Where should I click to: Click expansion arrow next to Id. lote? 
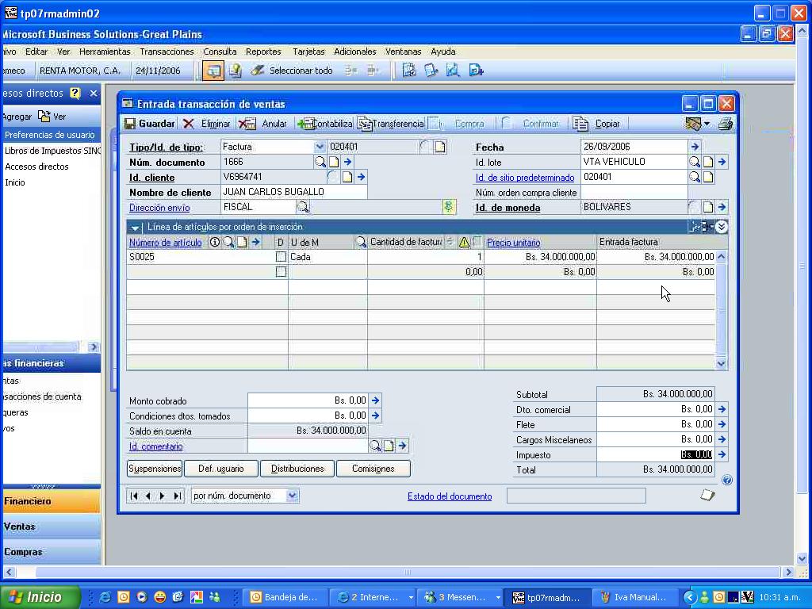[722, 162]
